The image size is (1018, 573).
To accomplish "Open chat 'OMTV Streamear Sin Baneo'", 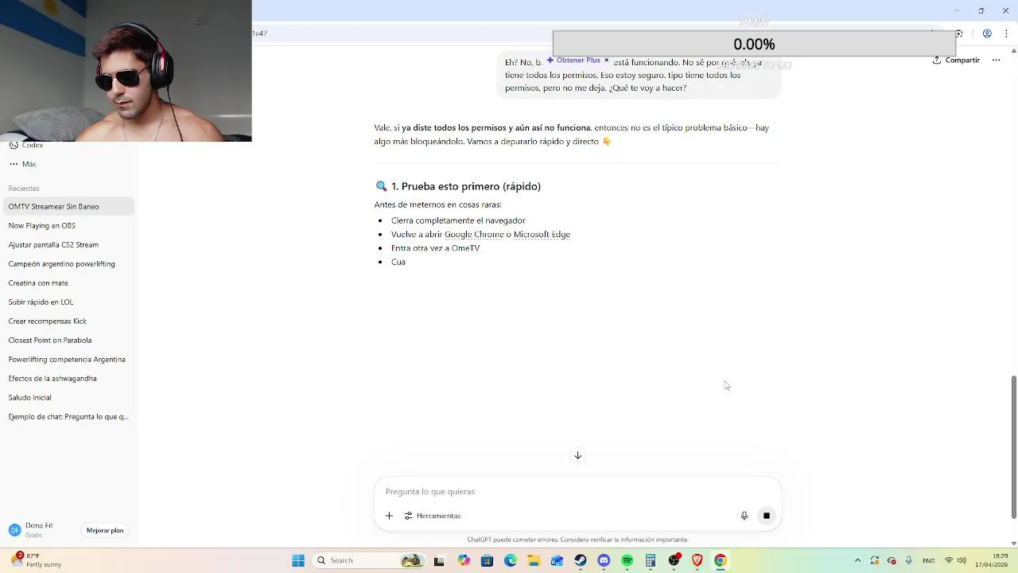I will [x=68, y=206].
